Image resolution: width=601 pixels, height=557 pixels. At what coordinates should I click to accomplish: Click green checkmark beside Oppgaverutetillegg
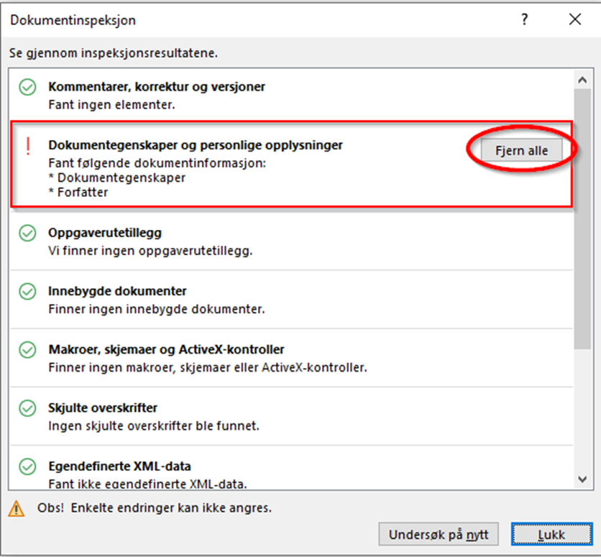point(27,234)
